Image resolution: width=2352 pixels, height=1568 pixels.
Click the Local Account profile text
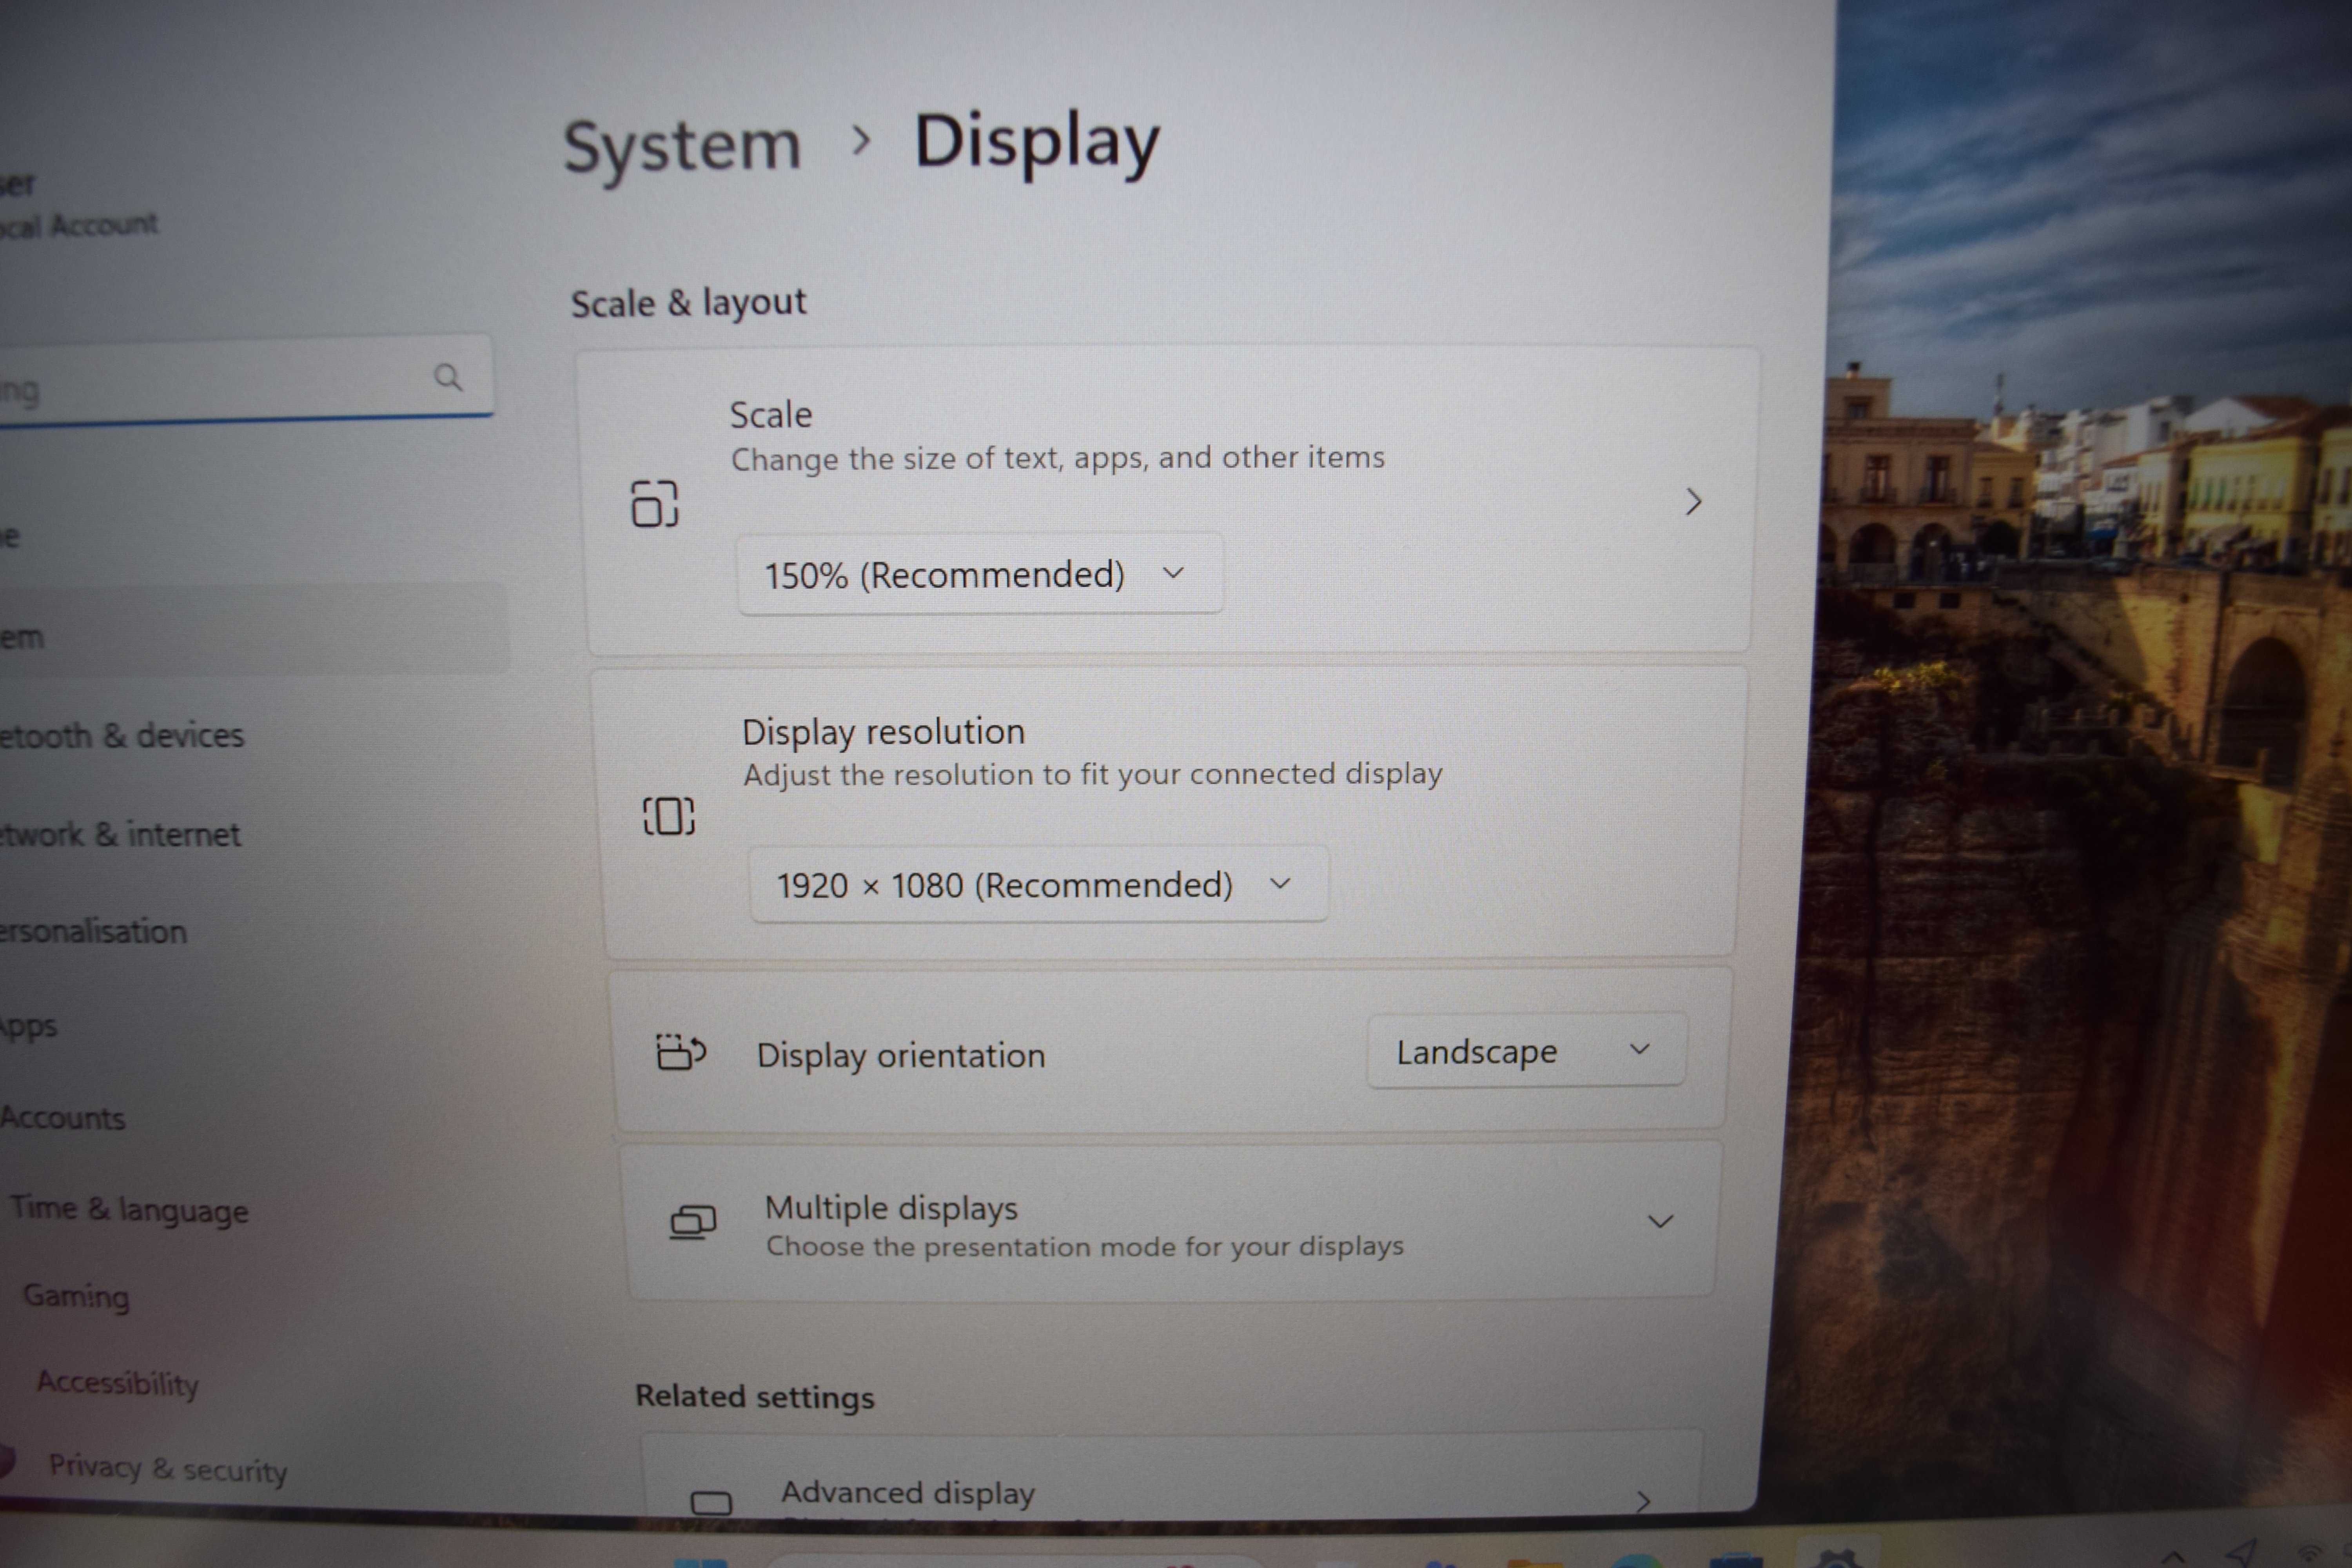[x=79, y=225]
